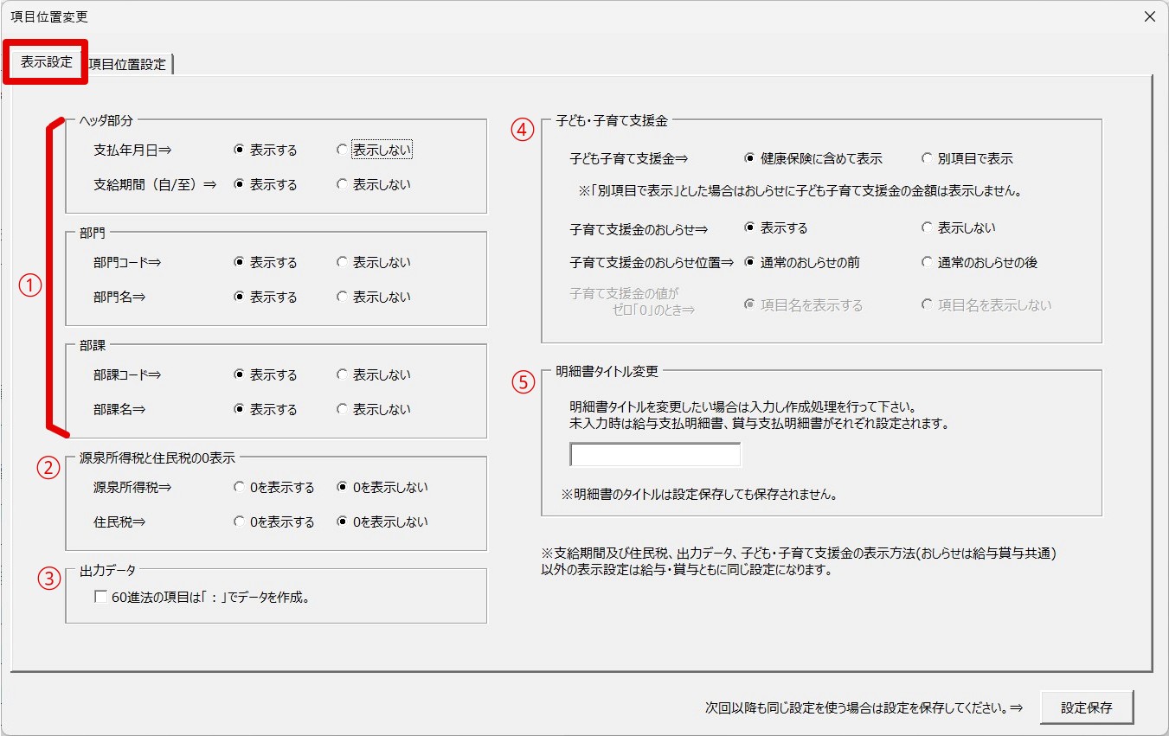Choose 通常のおしらせの後 for notice position

pyautogui.click(x=928, y=263)
